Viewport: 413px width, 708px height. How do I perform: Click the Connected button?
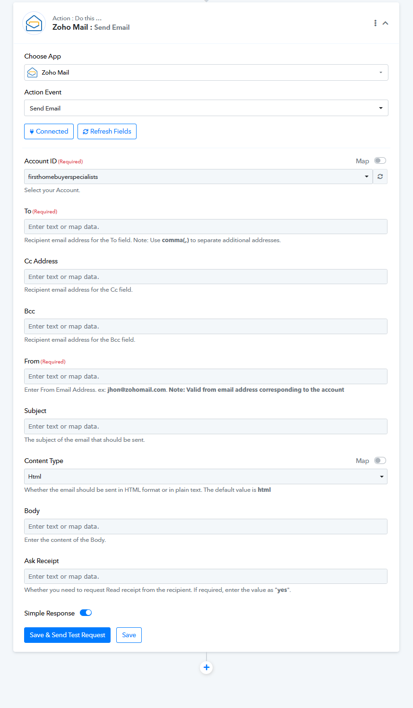pos(49,132)
